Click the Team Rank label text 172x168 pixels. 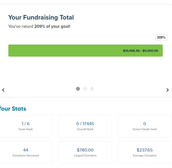pos(26,129)
